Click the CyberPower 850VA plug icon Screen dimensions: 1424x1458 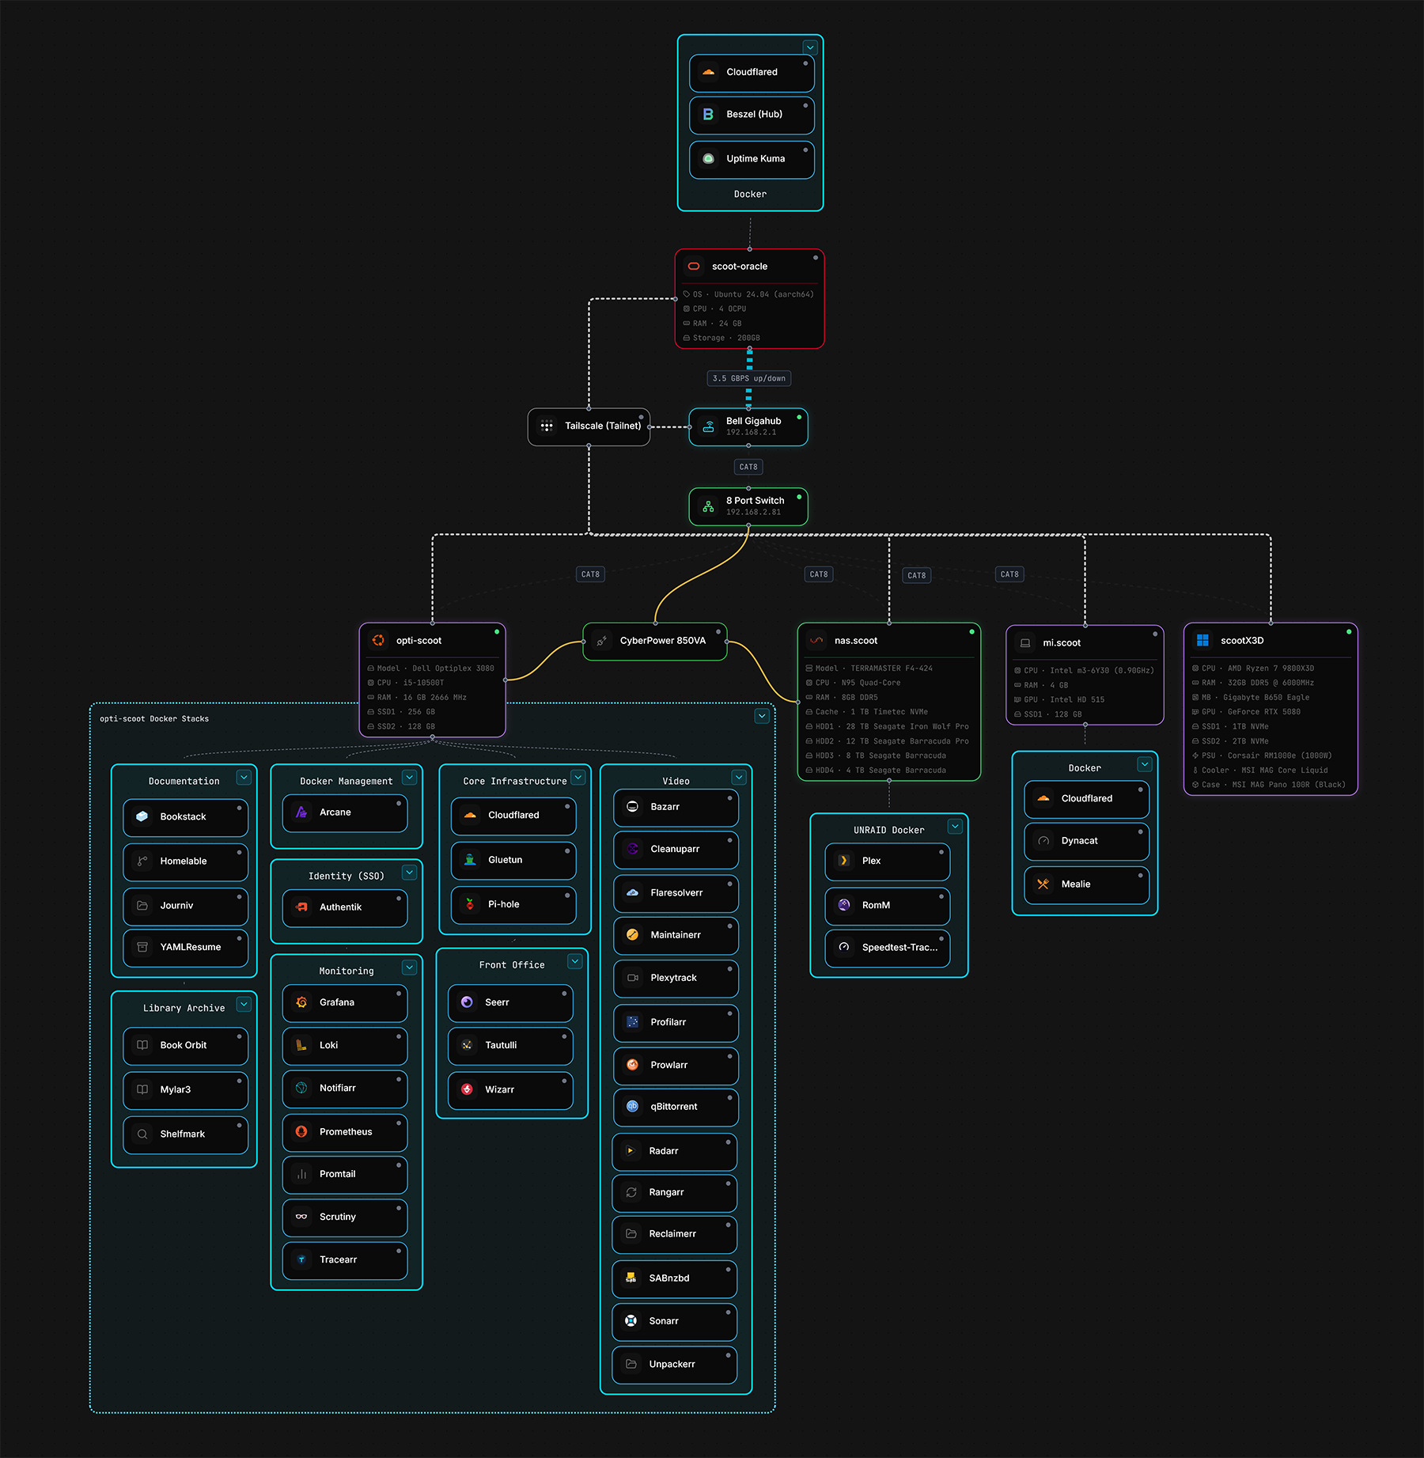pos(602,641)
